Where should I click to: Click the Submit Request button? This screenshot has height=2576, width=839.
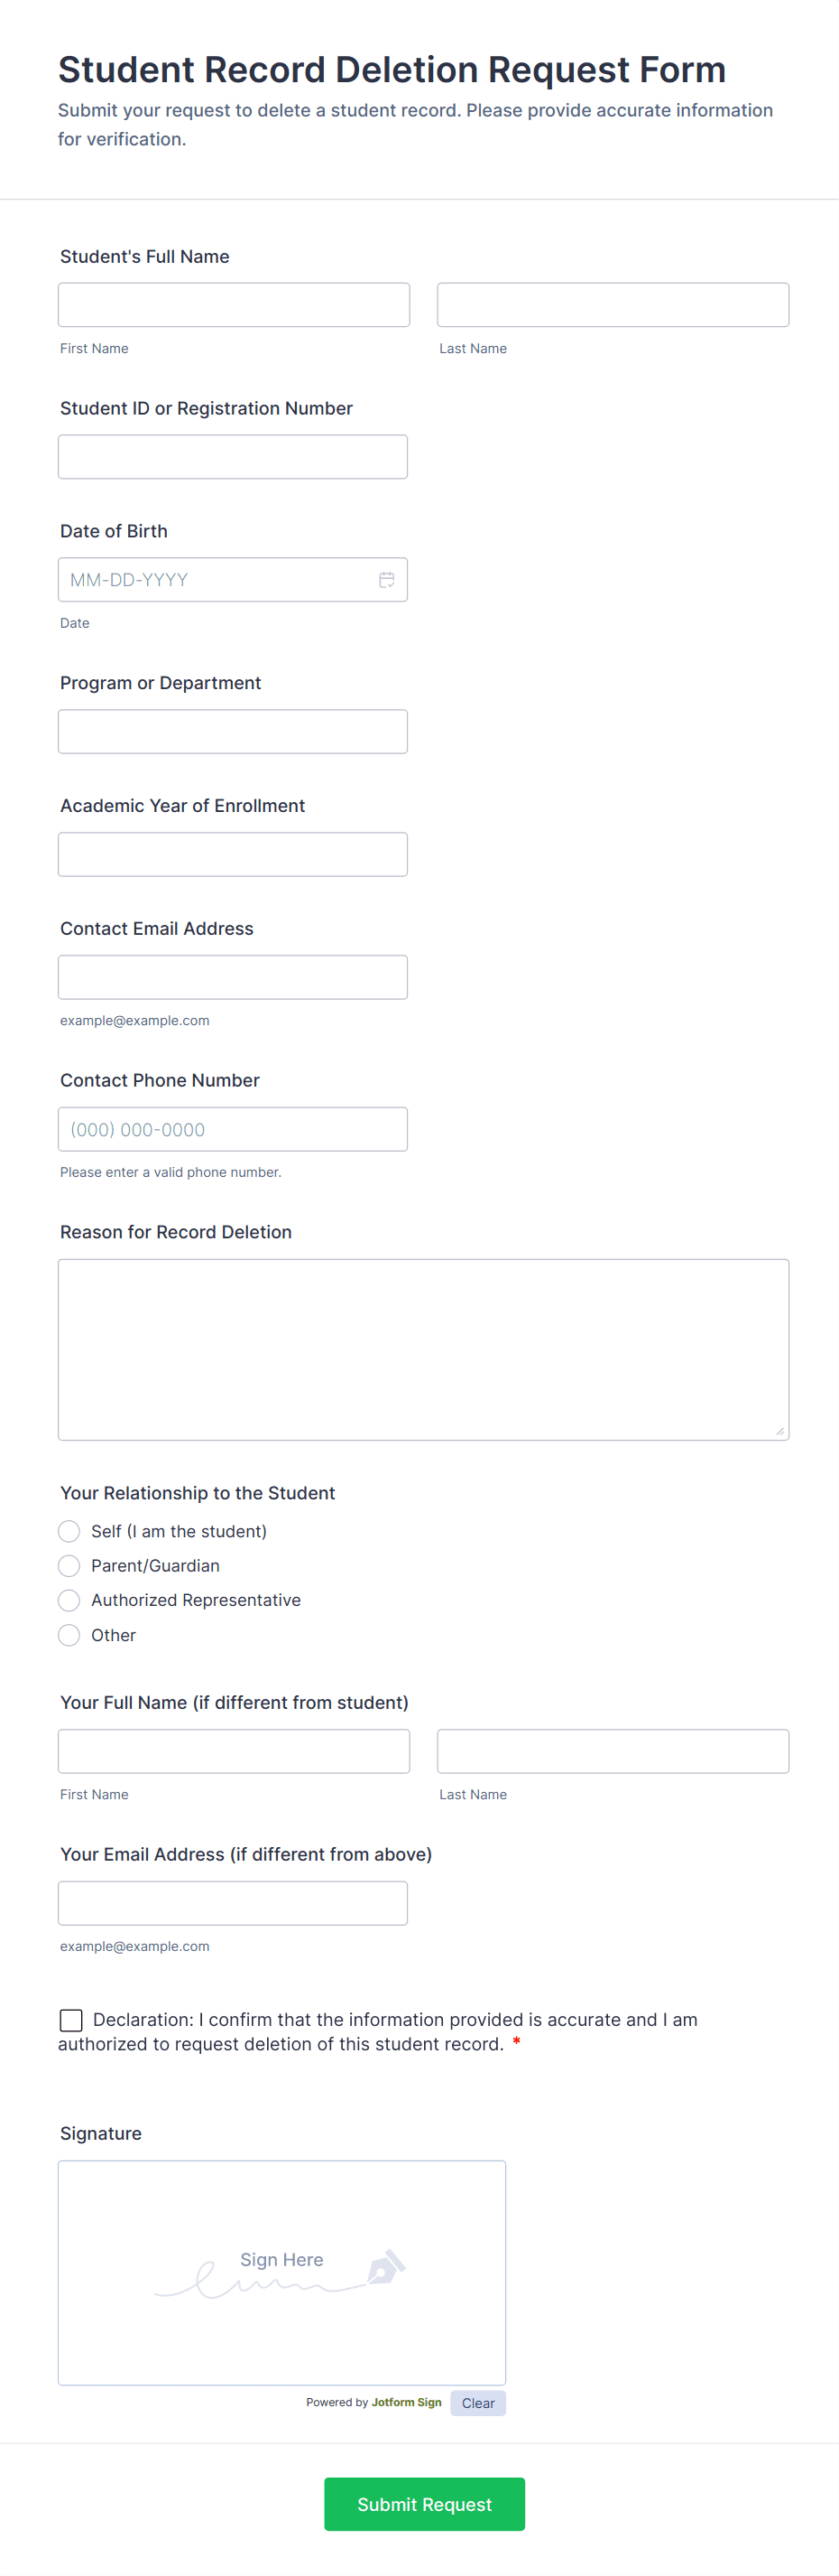click(425, 2504)
